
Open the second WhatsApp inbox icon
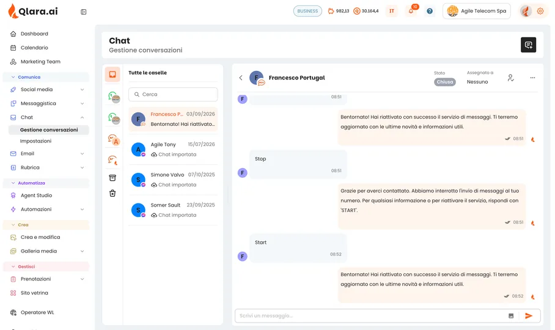[114, 119]
